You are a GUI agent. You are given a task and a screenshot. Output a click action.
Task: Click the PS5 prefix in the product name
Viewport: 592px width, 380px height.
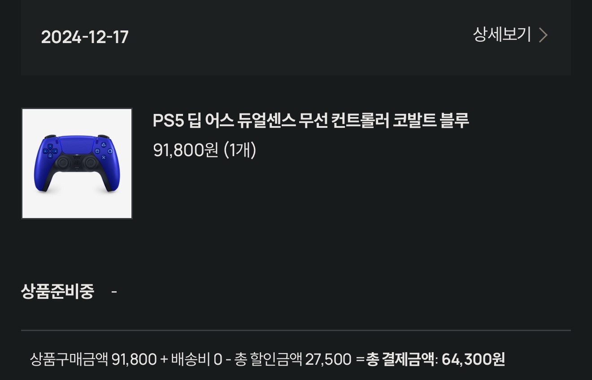coord(169,121)
